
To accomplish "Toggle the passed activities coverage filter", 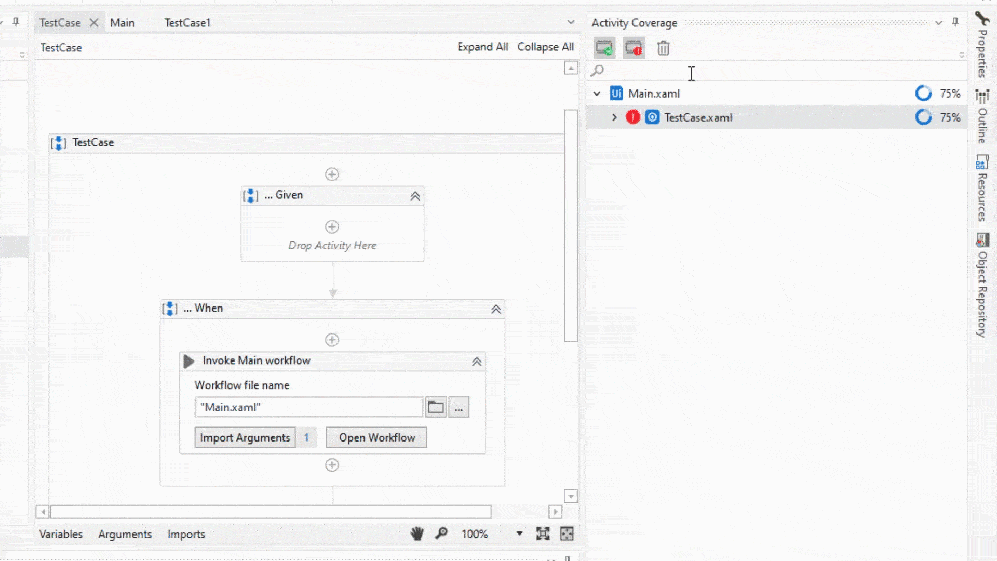I will pos(604,48).
